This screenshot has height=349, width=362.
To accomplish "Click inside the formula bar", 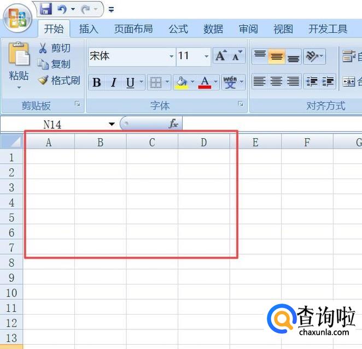I will coord(272,124).
